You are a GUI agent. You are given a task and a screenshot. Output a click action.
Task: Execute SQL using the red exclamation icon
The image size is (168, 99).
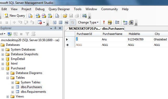point(104,22)
